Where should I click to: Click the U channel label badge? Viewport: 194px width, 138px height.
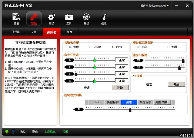pyautogui.click(x=79, y=109)
